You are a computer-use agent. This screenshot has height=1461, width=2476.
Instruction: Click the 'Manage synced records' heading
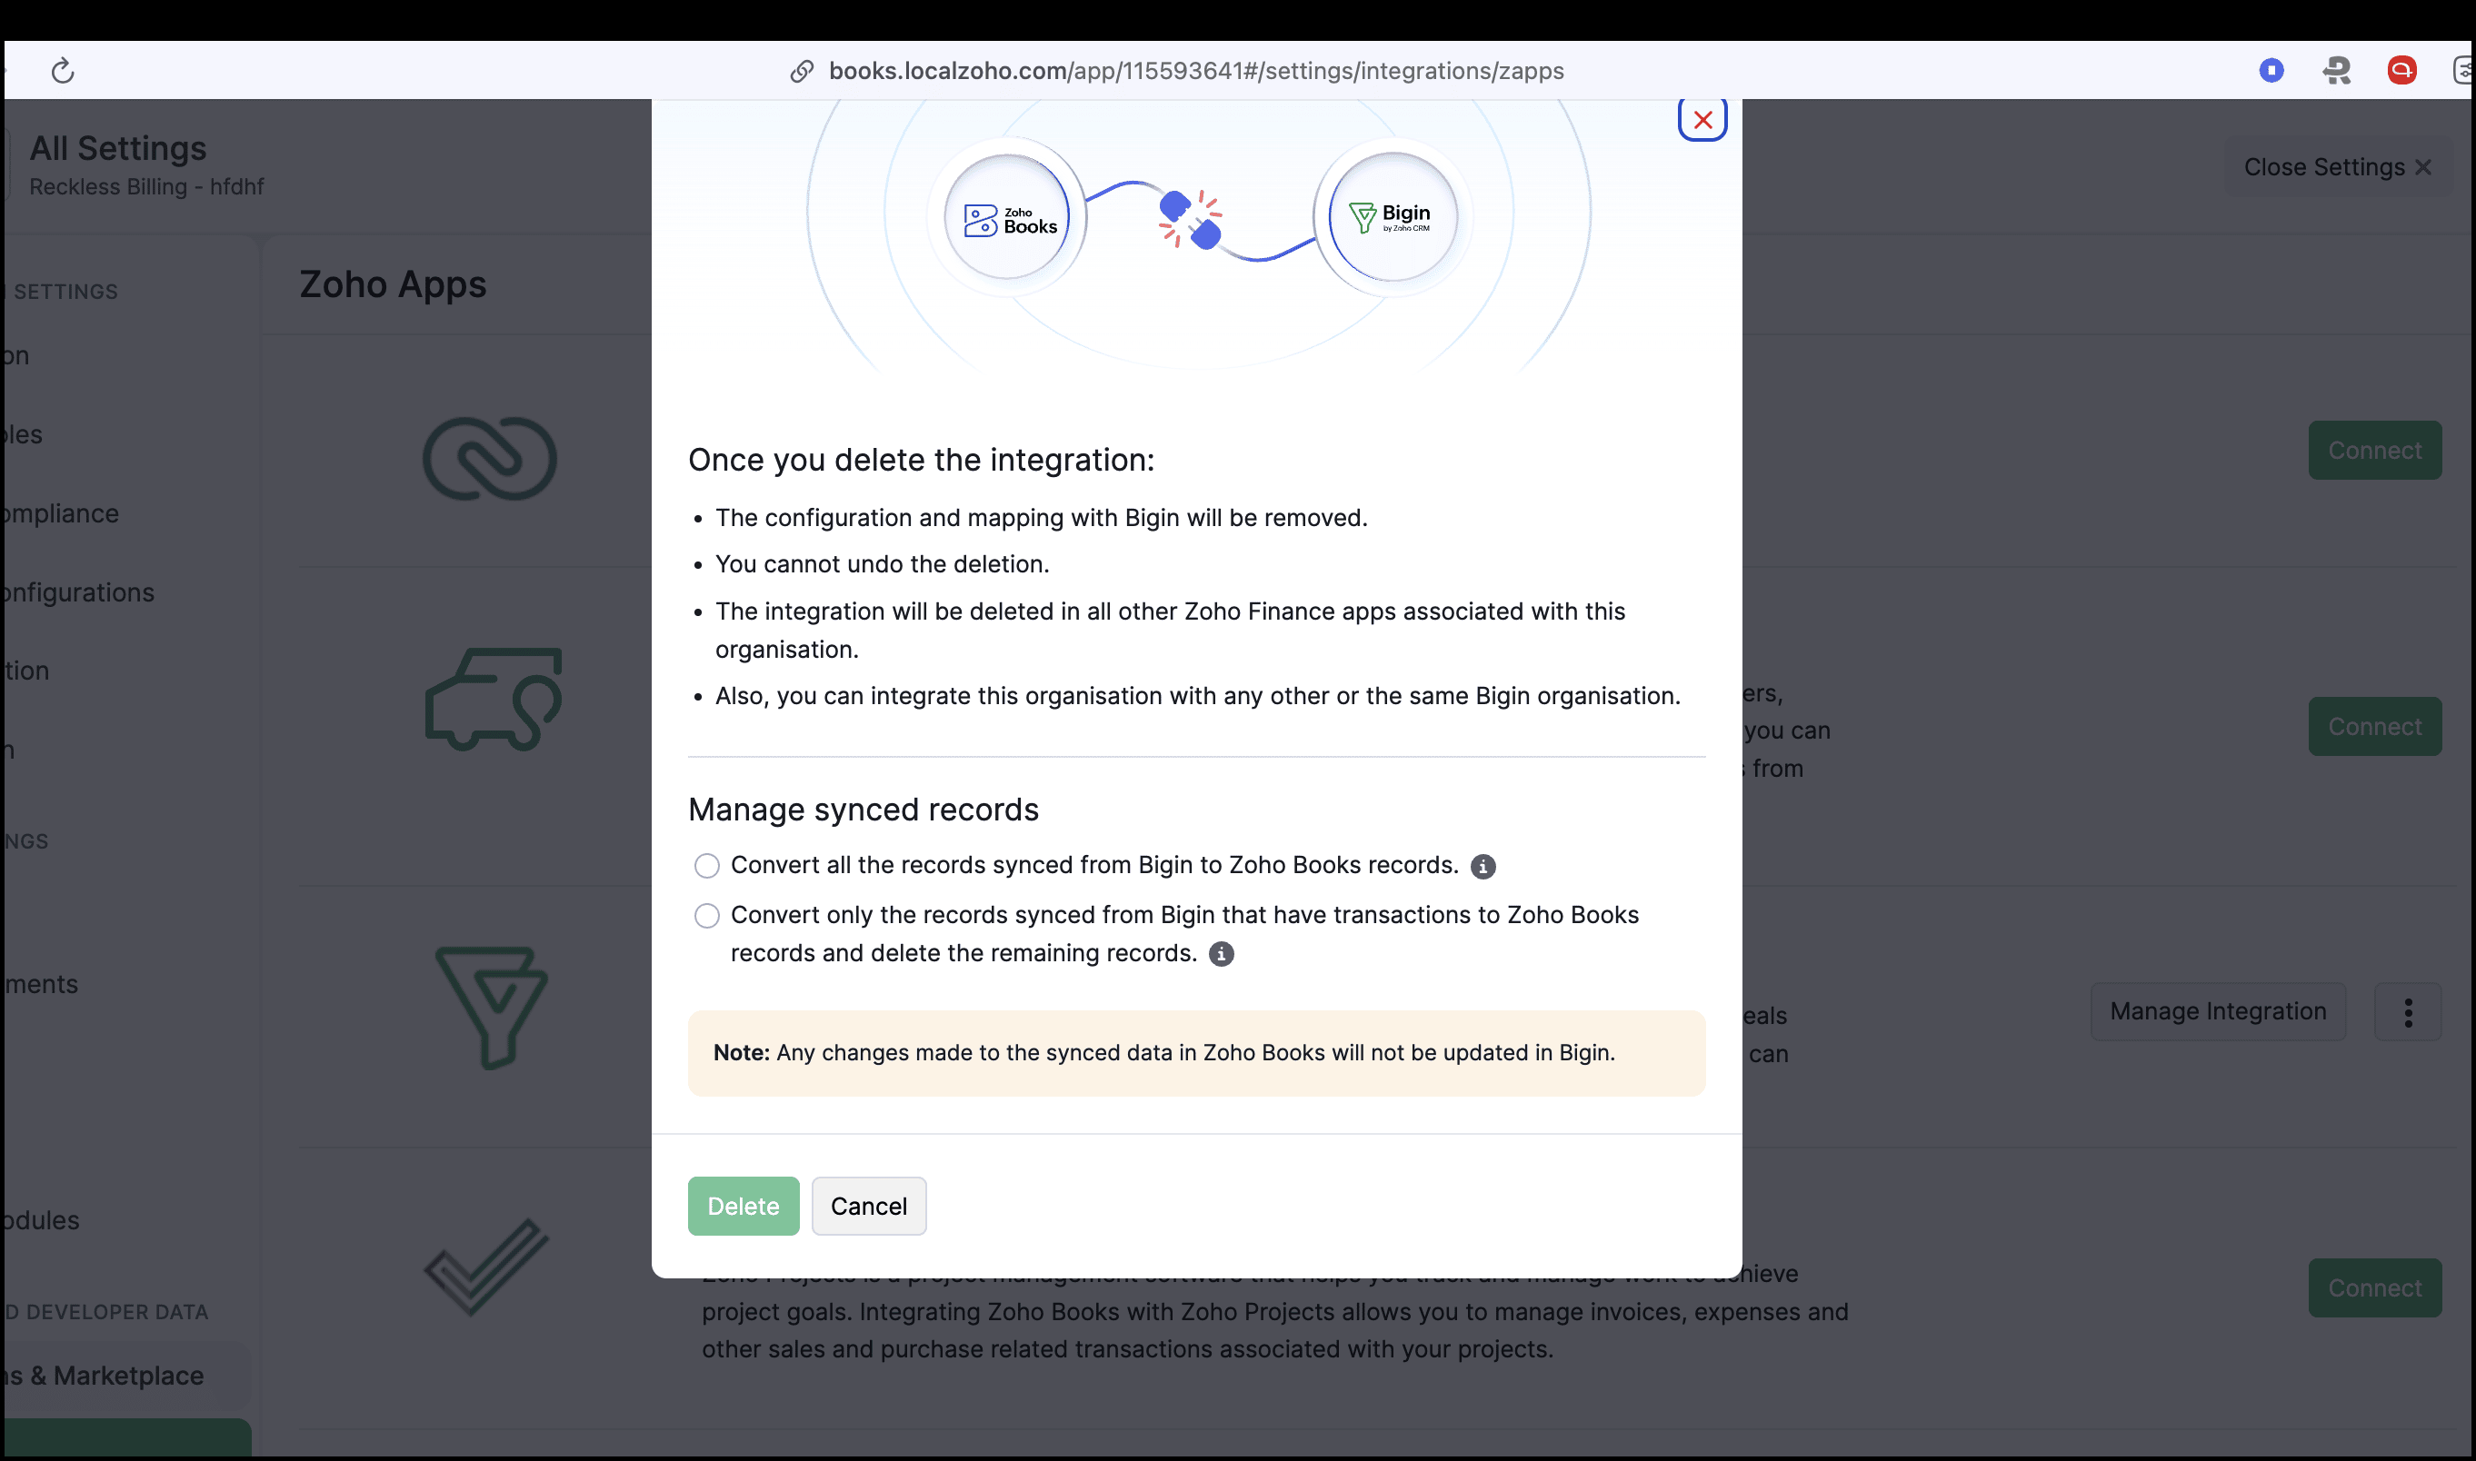tap(863, 810)
